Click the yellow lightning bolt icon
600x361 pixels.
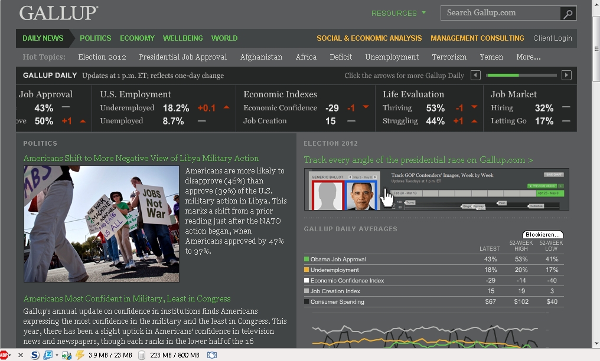[x=80, y=355]
